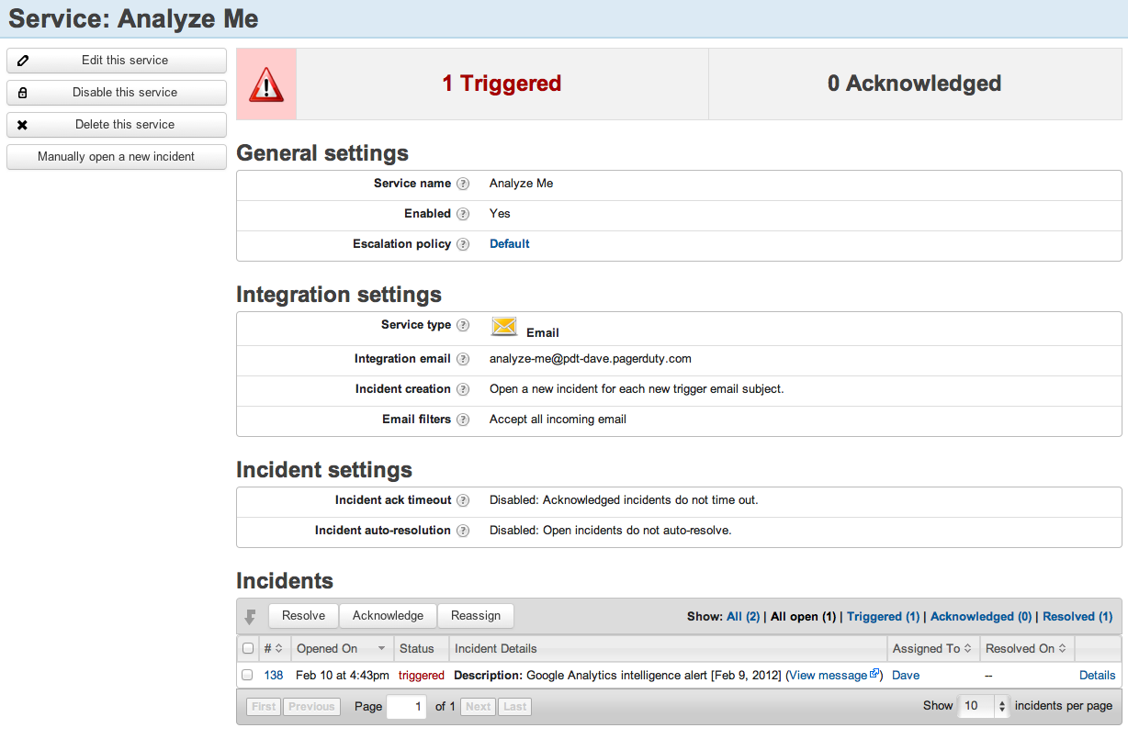The width and height of the screenshot is (1128, 739).
Task: Click help icon beside Incident ack timeout
Action: [x=463, y=500]
